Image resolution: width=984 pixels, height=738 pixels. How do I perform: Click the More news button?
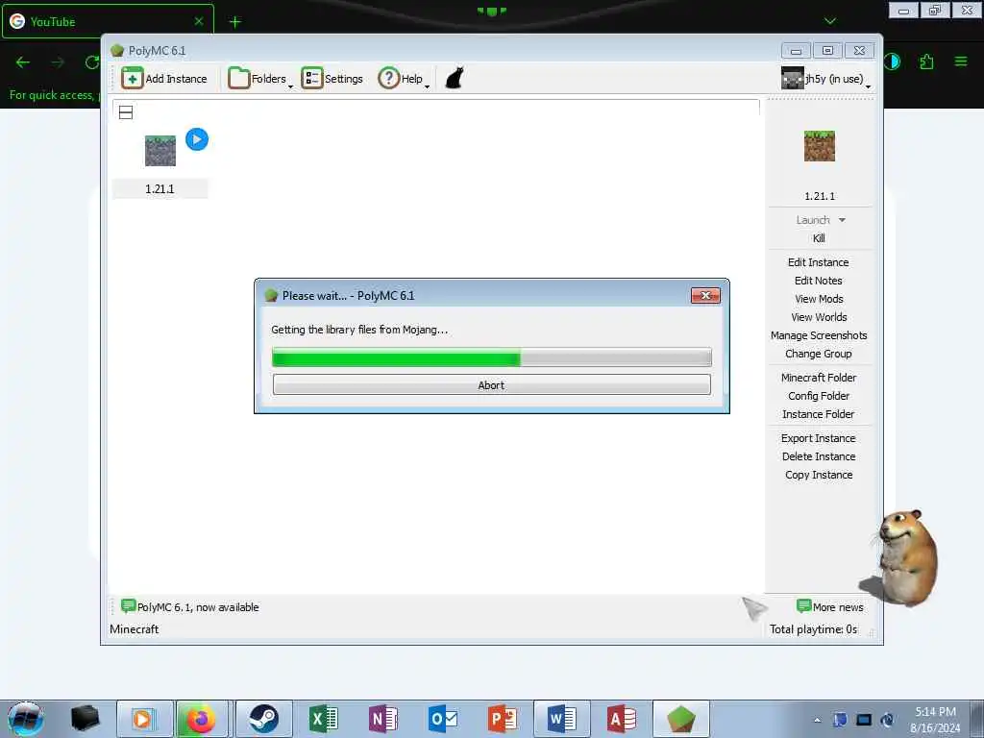click(x=829, y=607)
